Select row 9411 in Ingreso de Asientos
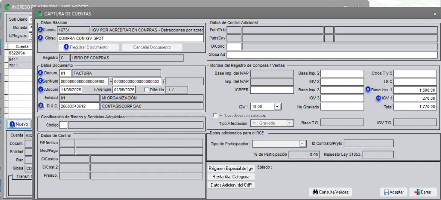 tap(20, 59)
